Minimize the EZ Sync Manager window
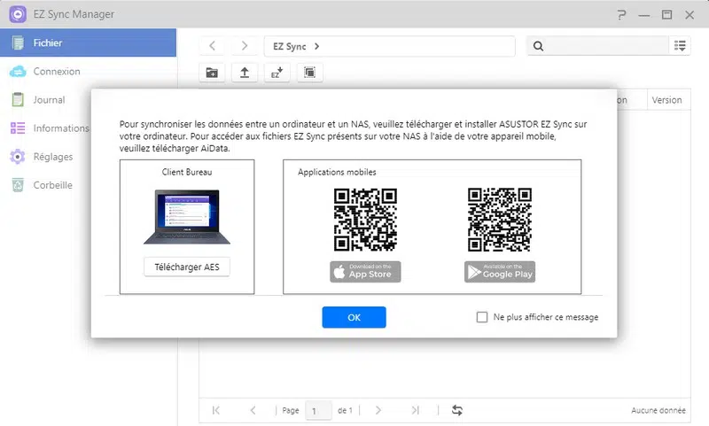This screenshot has height=426, width=709. (644, 15)
